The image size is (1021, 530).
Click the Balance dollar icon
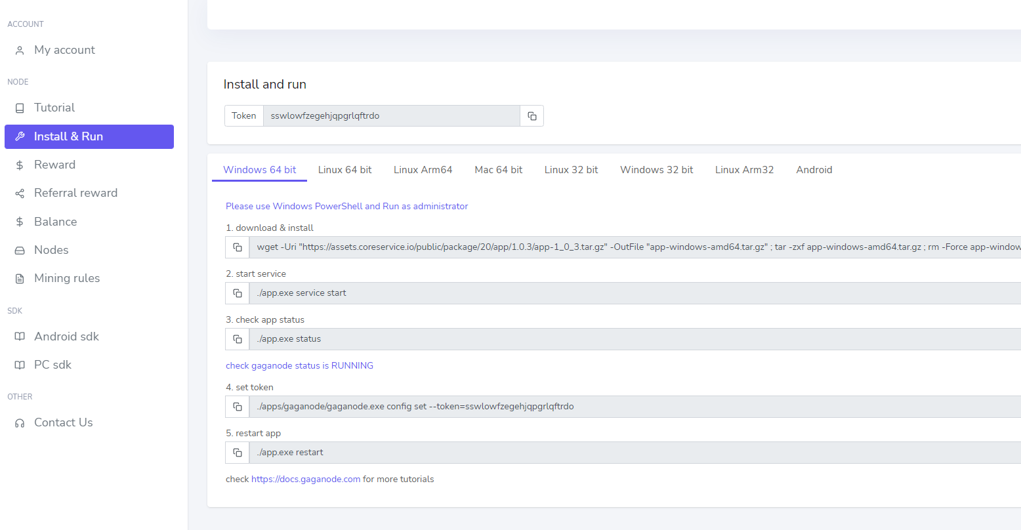20,222
